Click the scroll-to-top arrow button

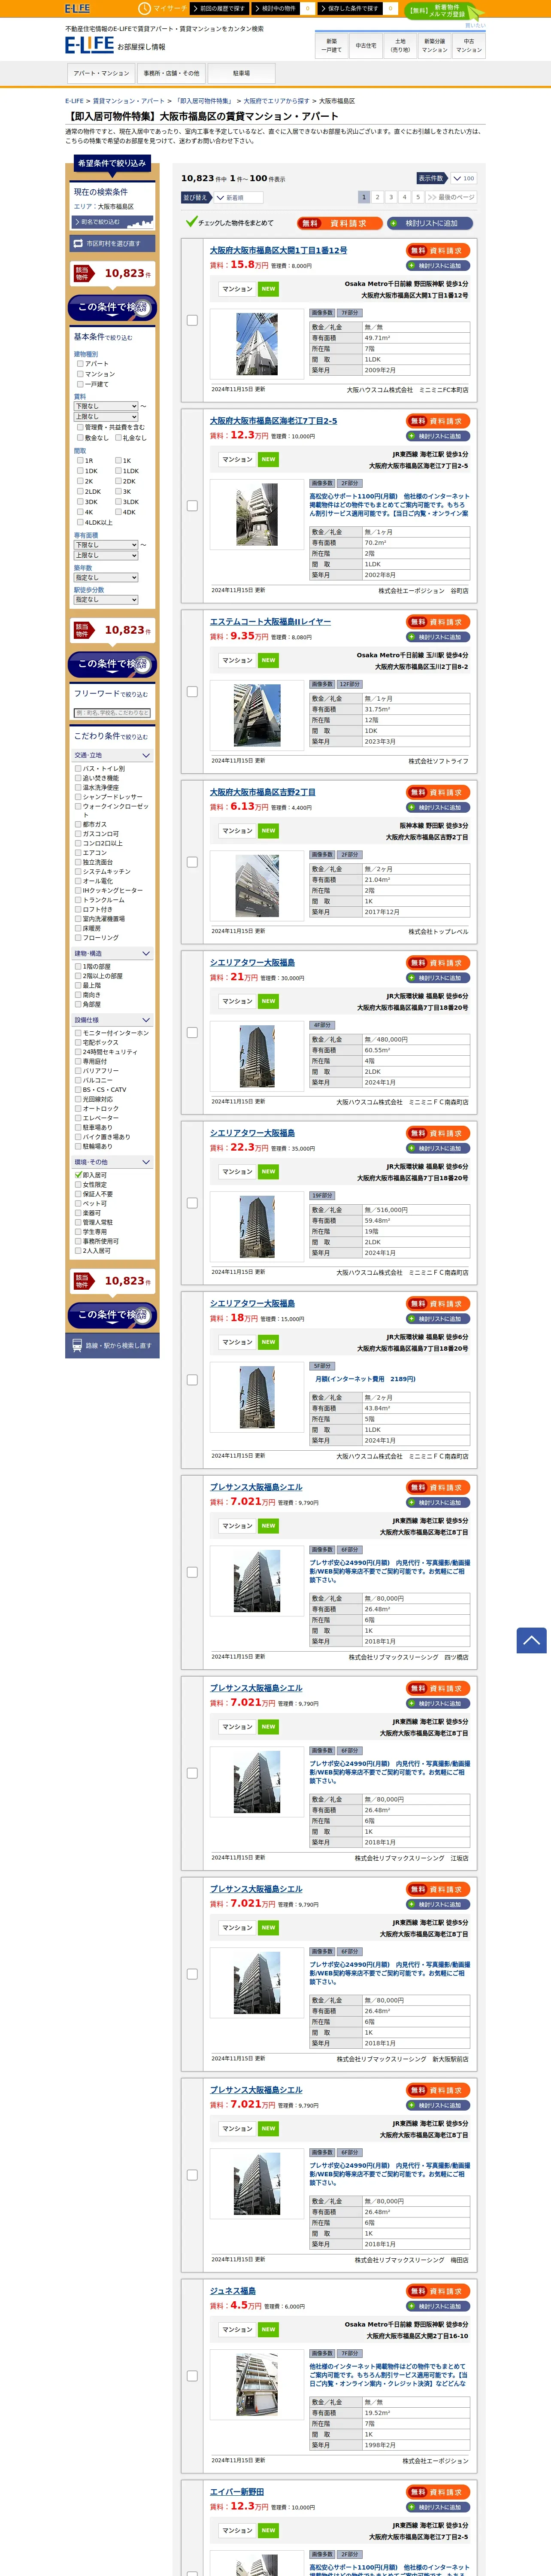tap(531, 1639)
